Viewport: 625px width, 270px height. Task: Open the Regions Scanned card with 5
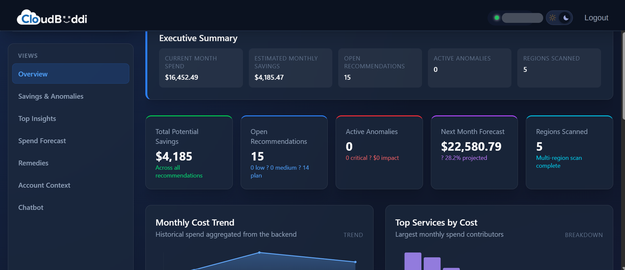(x=570, y=152)
